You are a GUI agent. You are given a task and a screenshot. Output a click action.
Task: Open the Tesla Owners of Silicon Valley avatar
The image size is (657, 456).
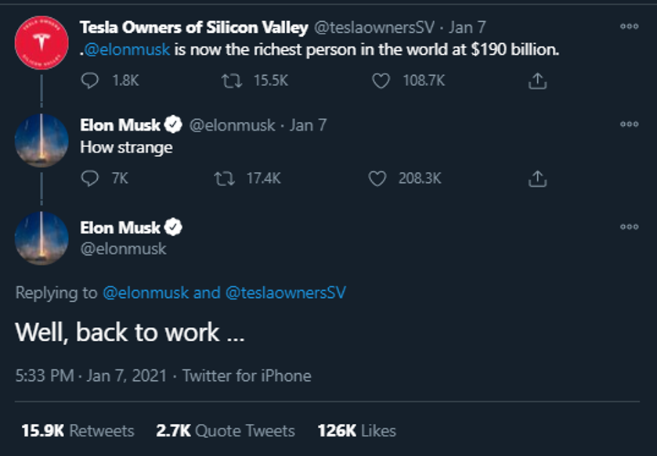[42, 41]
